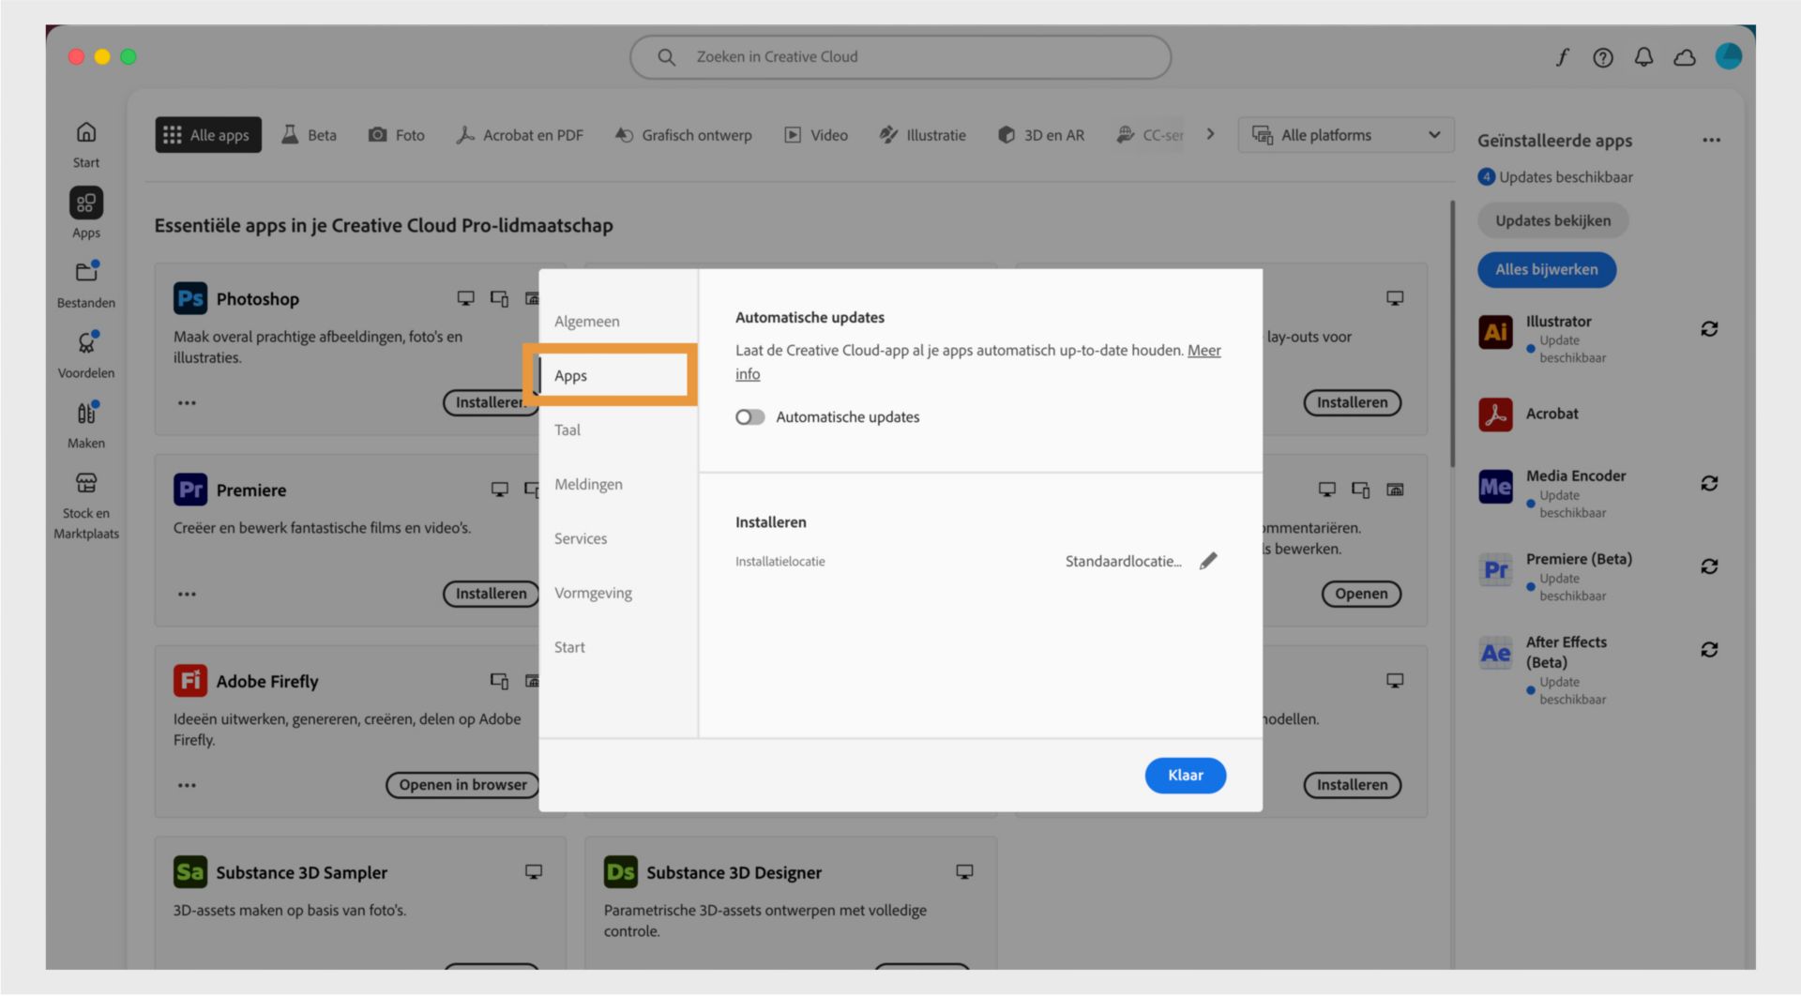Click Updates bekijken button
The width and height of the screenshot is (1801, 996).
pos(1552,221)
